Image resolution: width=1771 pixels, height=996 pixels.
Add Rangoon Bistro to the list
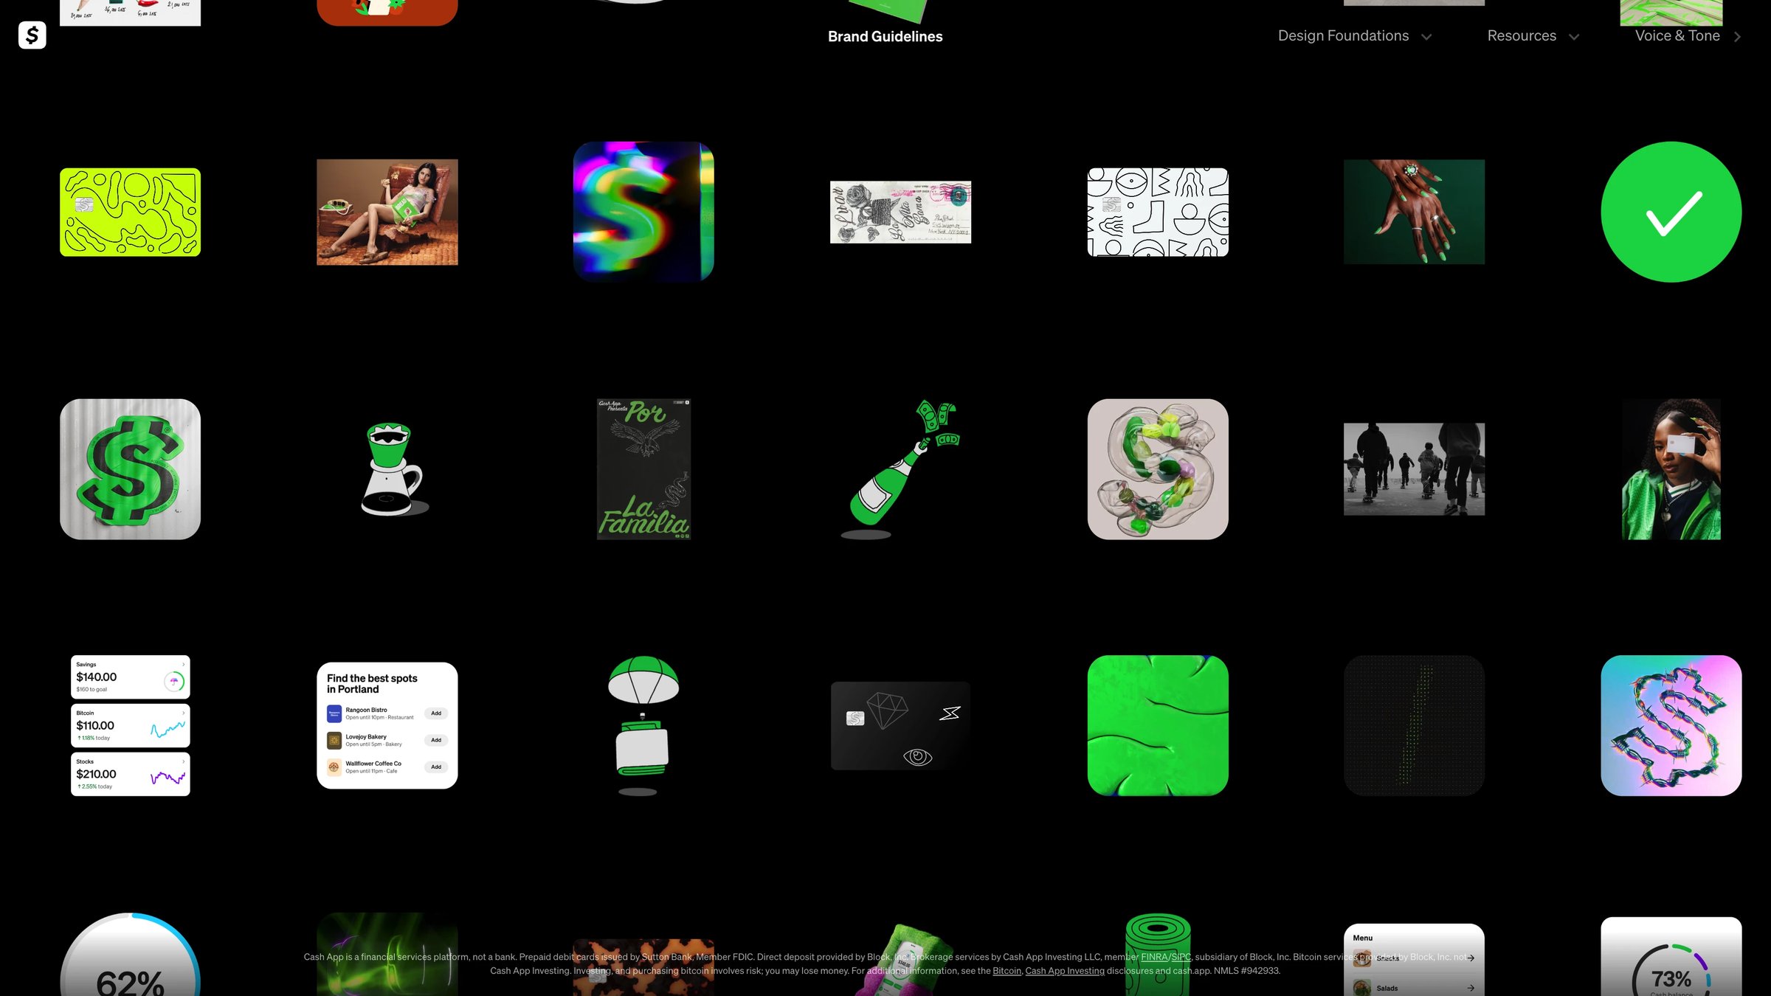point(436,713)
